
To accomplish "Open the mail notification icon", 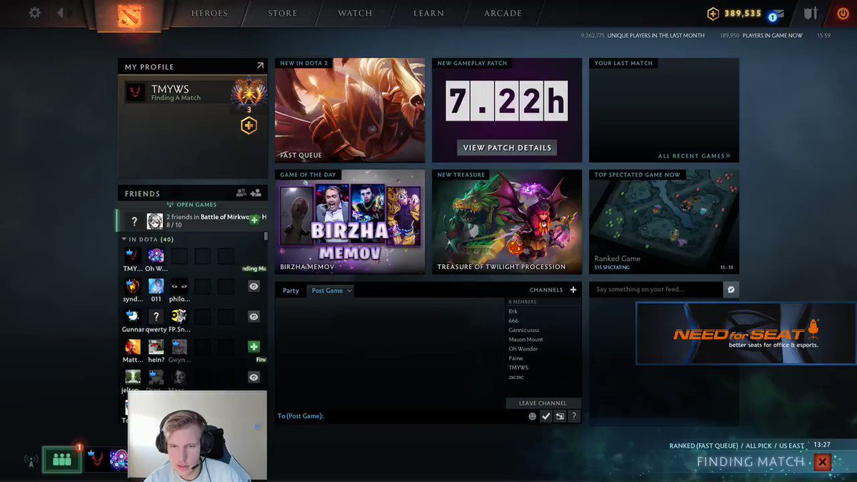I will pyautogui.click(x=776, y=14).
